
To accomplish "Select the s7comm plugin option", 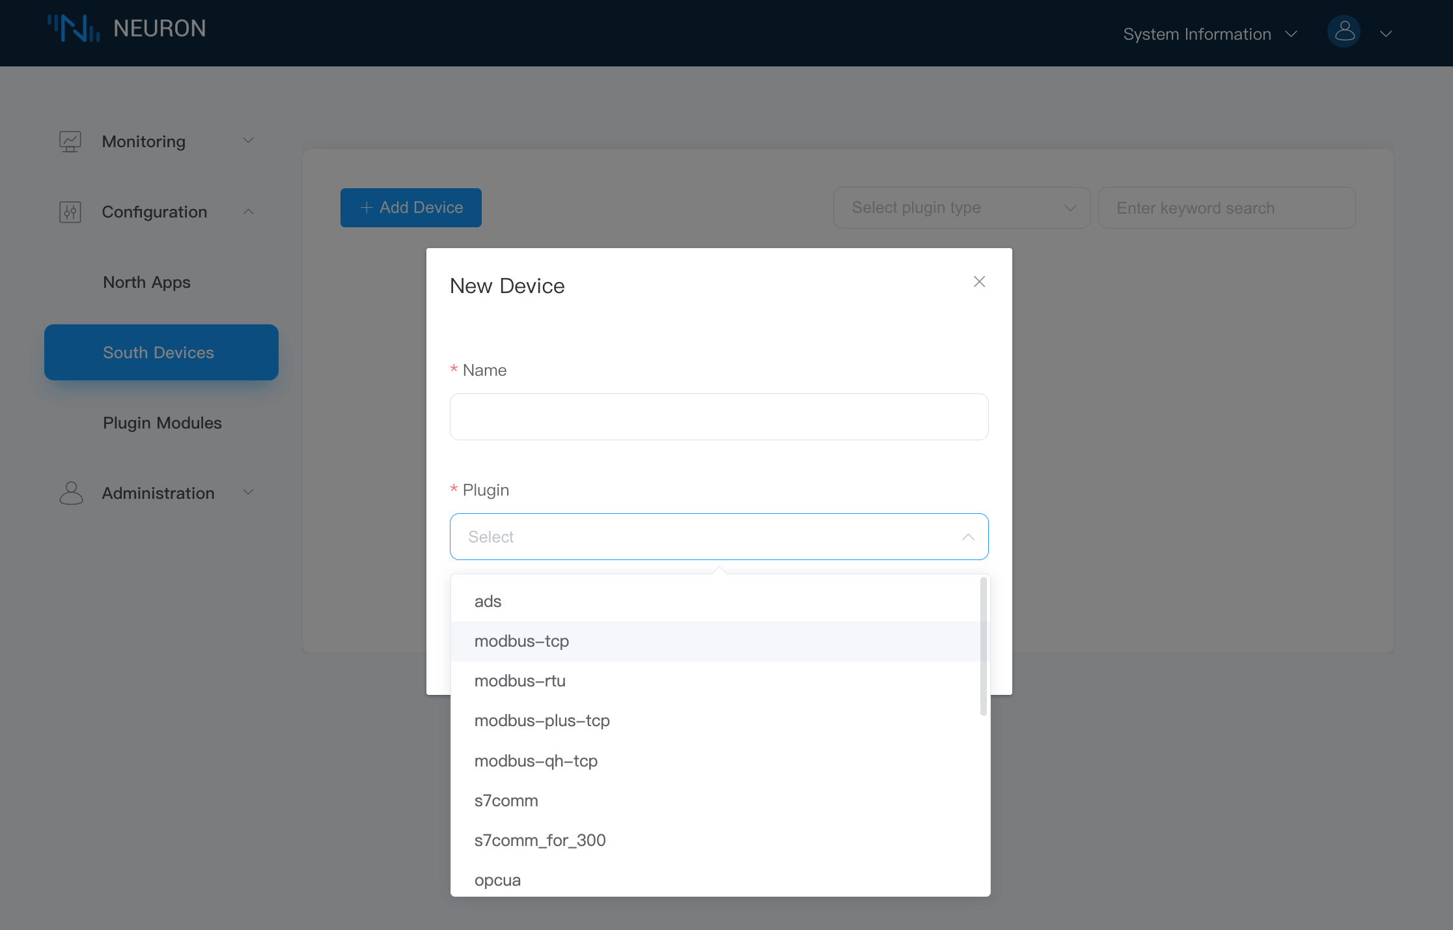I will pyautogui.click(x=506, y=800).
